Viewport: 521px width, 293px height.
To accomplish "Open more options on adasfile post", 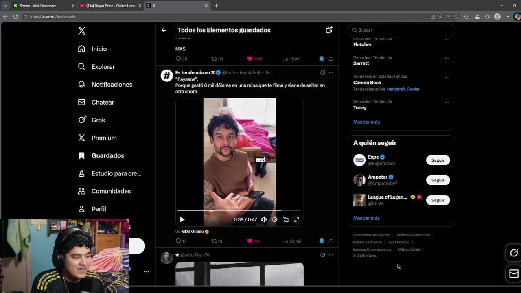I will coord(331,255).
